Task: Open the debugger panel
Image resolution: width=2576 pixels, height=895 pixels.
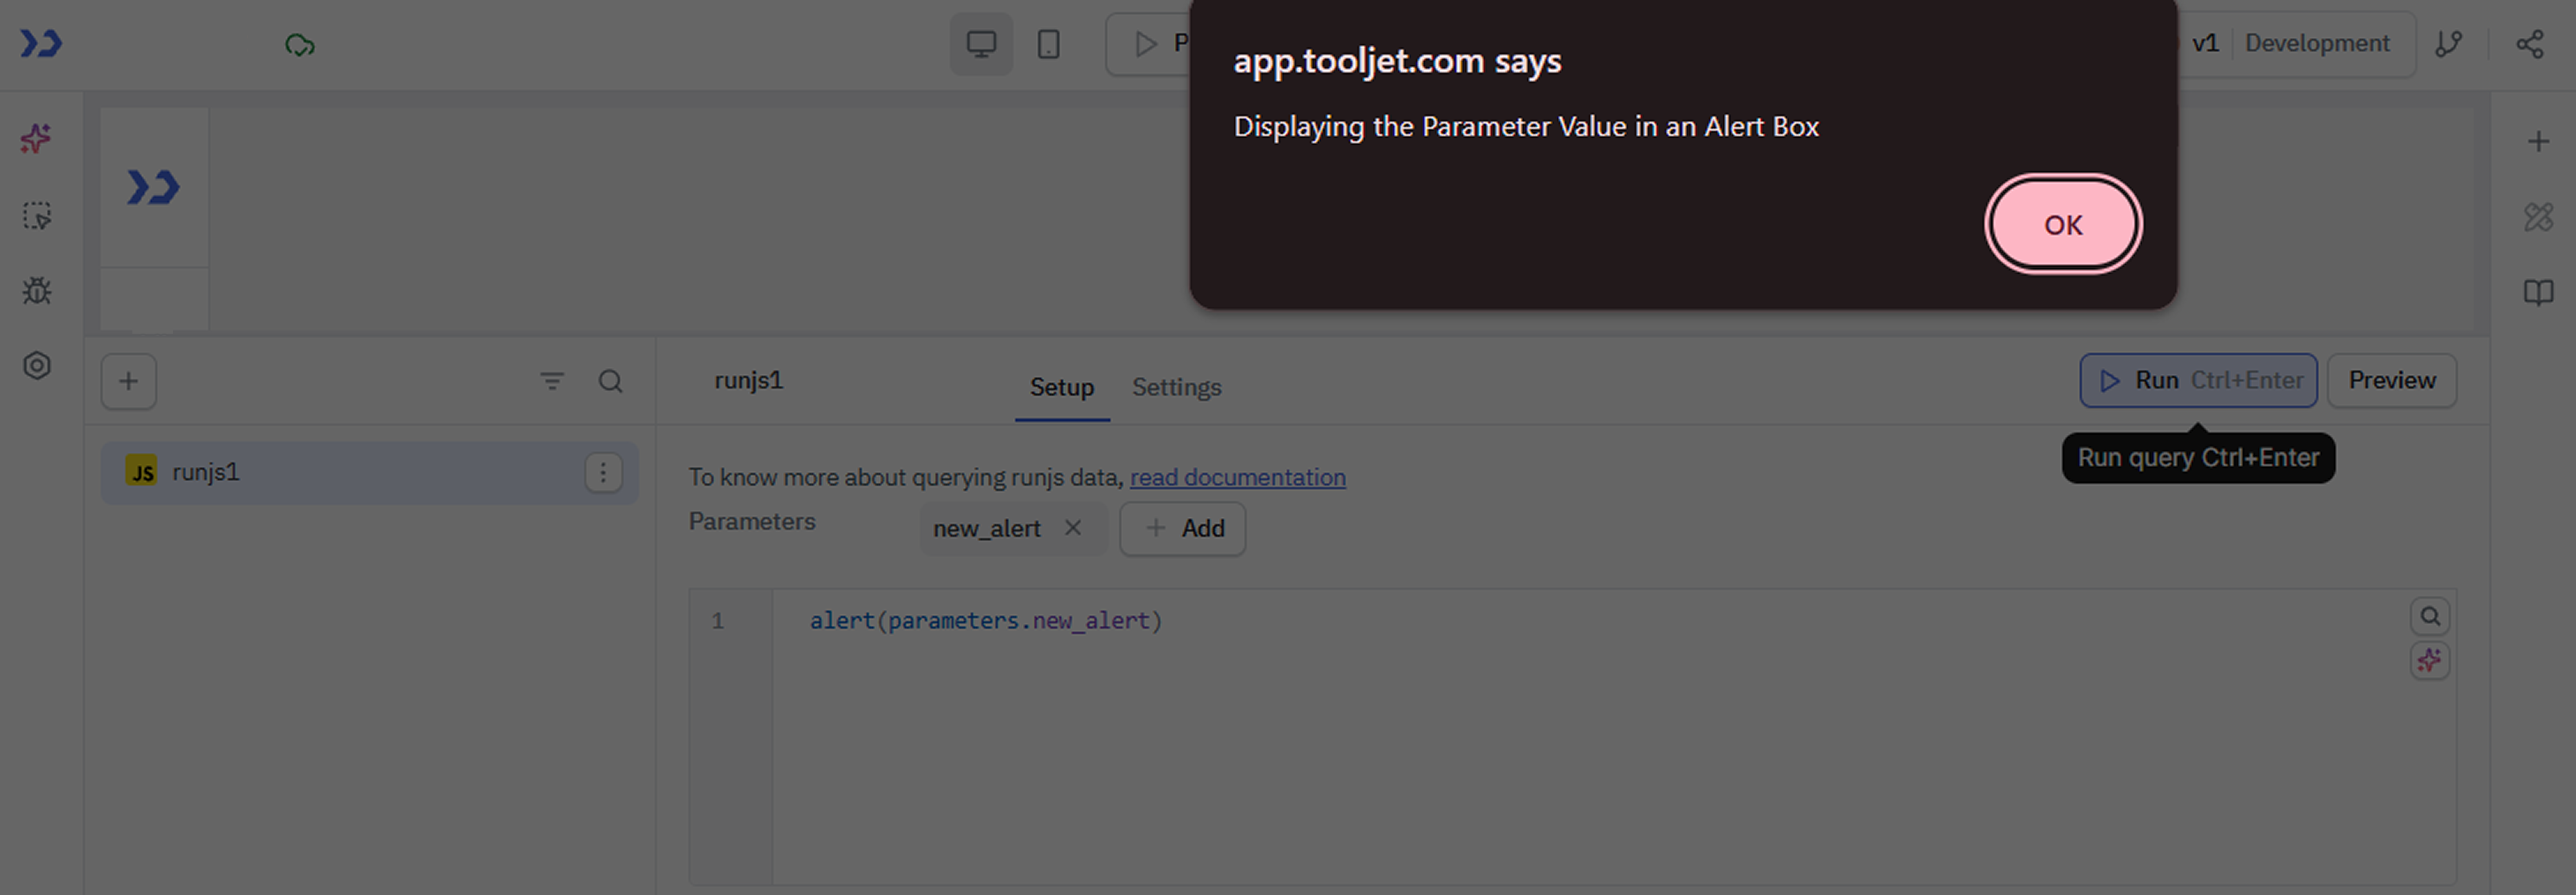Action: [36, 291]
